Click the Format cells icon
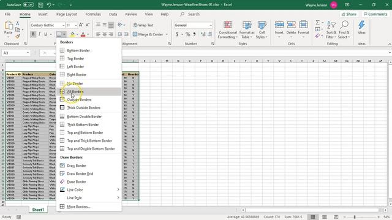 pos(303,25)
